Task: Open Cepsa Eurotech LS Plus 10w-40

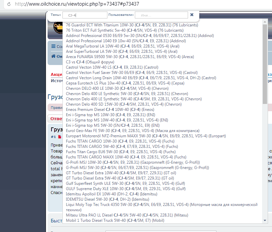Action: tap(125, 83)
